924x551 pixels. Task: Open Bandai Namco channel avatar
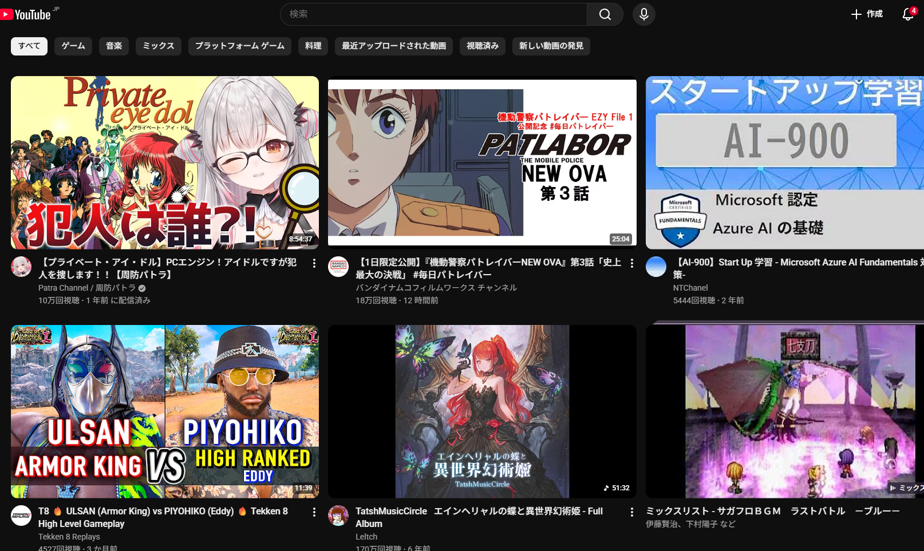[x=338, y=267]
